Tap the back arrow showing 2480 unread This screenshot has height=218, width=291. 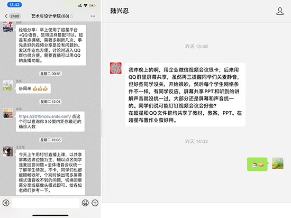coord(12,16)
